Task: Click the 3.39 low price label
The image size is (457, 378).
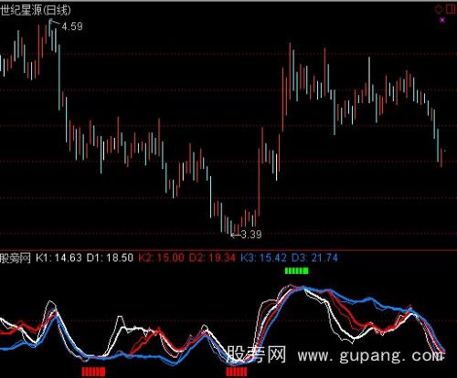Action: (251, 235)
